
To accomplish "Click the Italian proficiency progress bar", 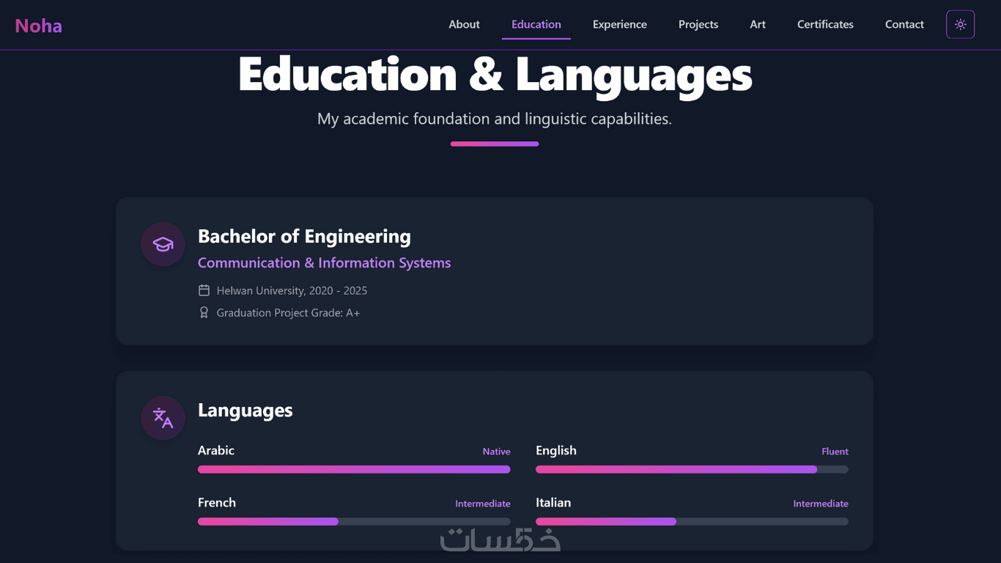I will [x=692, y=521].
